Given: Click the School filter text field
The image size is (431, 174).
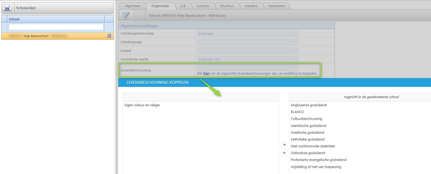Looking at the screenshot, I should tap(56, 27).
